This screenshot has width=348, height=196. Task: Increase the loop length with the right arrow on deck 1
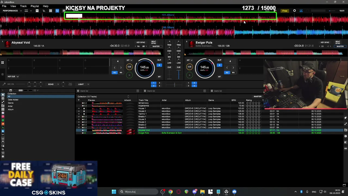(121, 68)
